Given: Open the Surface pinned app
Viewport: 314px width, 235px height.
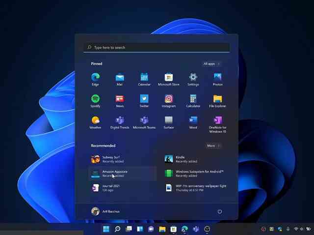Looking at the screenshot, I should coord(169,122).
